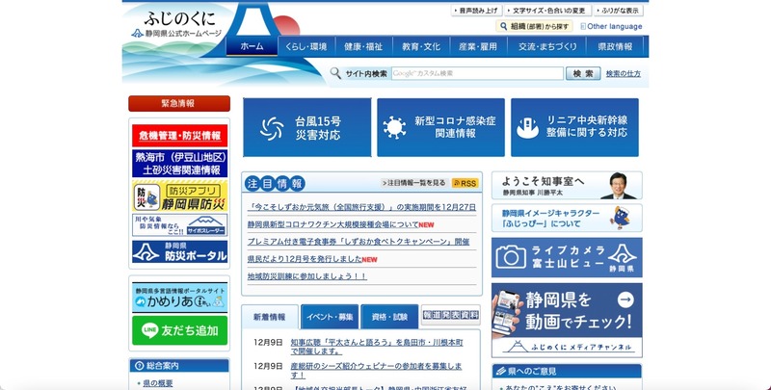
Task: Click the 静岡県 防災ポータル banner
Action: click(179, 252)
